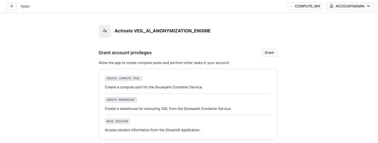The image size is (378, 143).
Task: Expand the ACCOUNTADMIN chevron down arrow
Action: click(x=369, y=6)
